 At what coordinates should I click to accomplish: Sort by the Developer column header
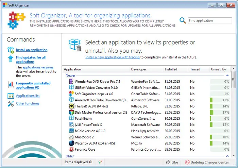[146, 69]
